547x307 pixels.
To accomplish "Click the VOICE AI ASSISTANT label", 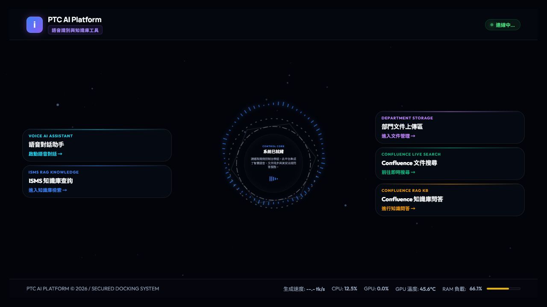I will (51, 136).
